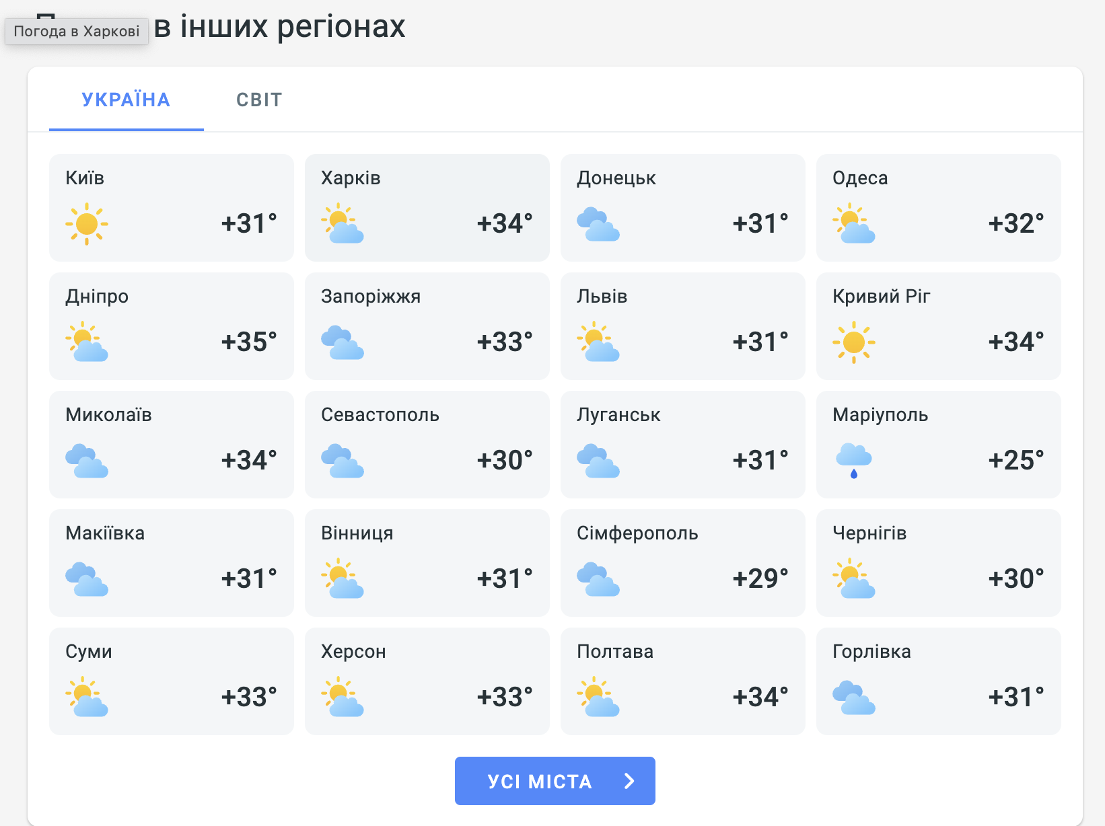The height and width of the screenshot is (826, 1105).
Task: Click the Миколаїв +34° temperature
Action: [249, 461]
